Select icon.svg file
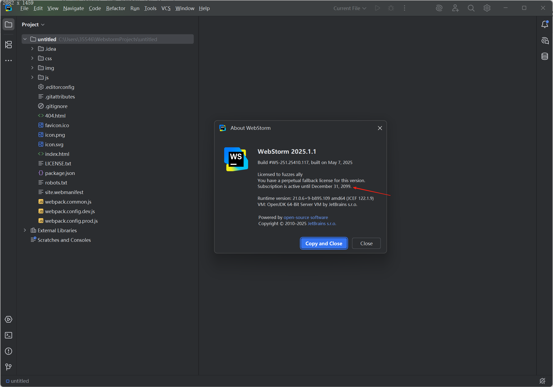This screenshot has height=387, width=553. click(x=51, y=144)
